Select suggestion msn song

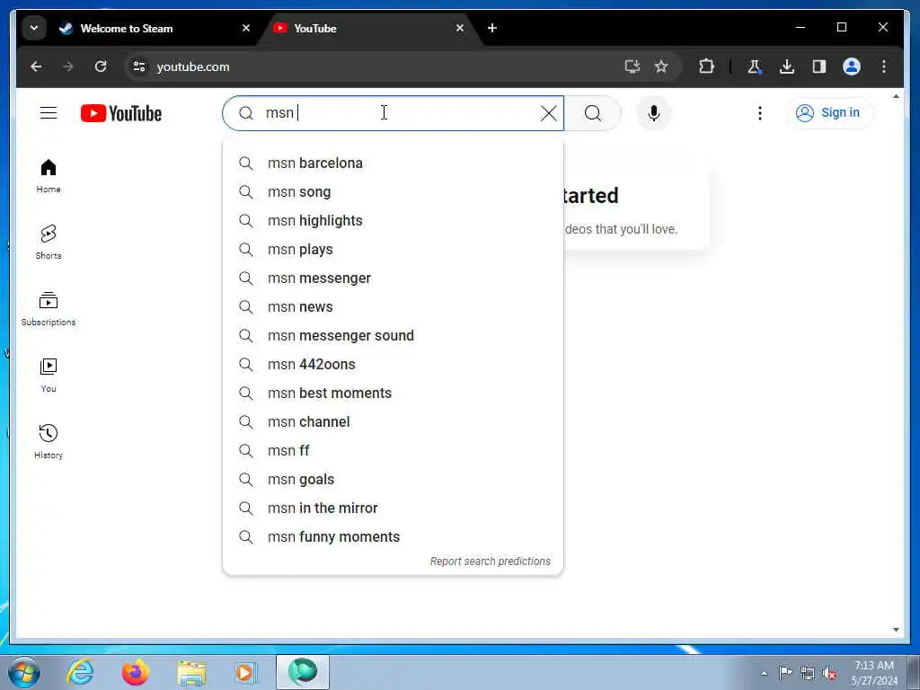tap(394, 192)
